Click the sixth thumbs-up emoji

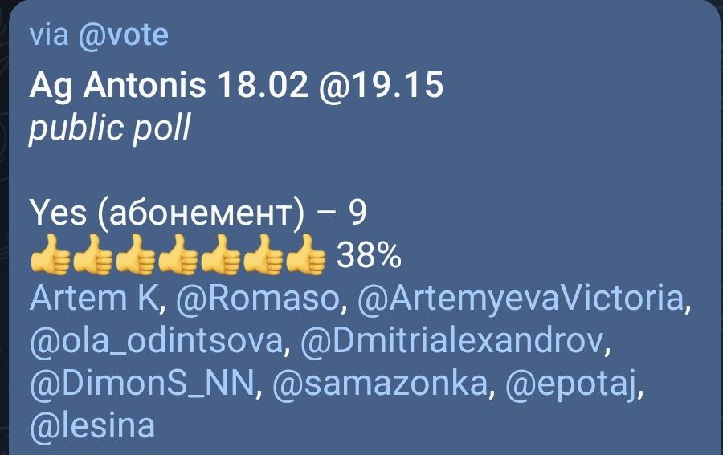pos(263,258)
